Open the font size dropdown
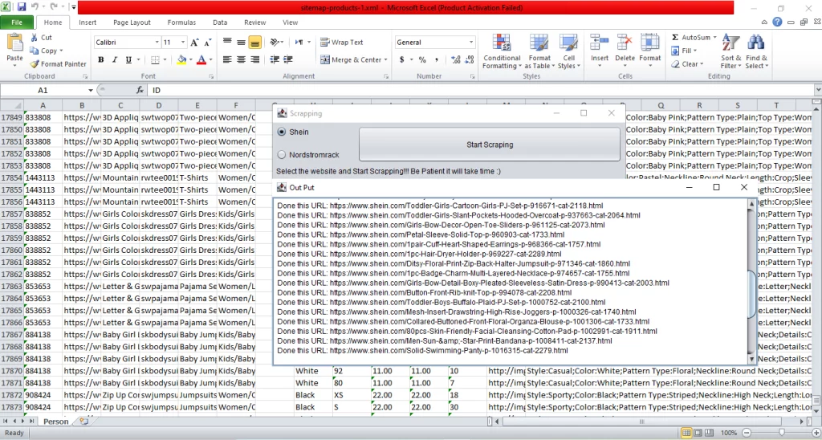The height and width of the screenshot is (440, 822). 183,43
